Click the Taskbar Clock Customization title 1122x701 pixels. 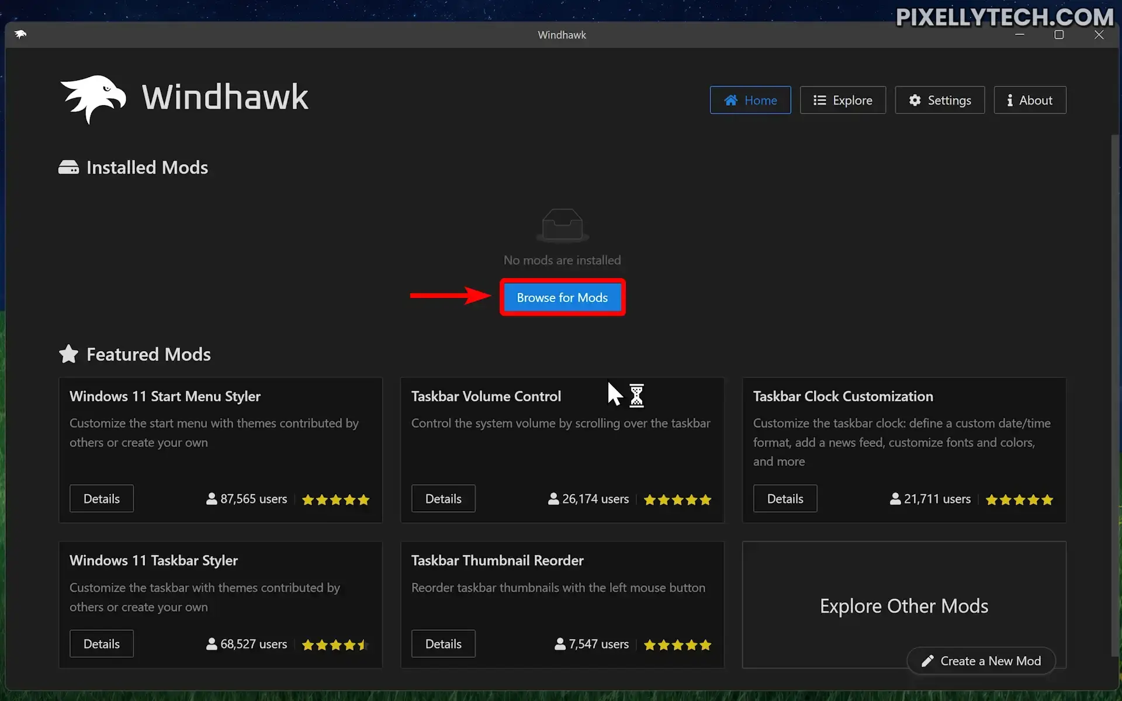(843, 396)
